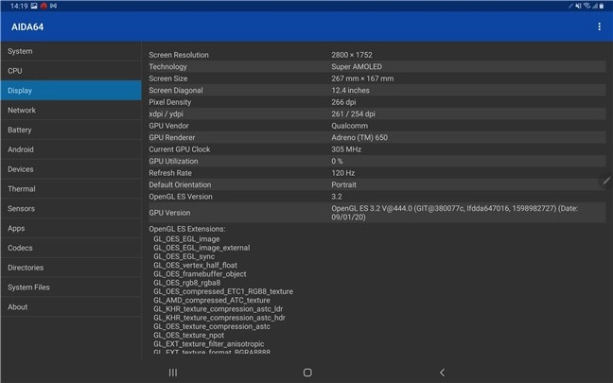Open the System section
Viewport: 613px width, 383px height.
click(x=71, y=51)
